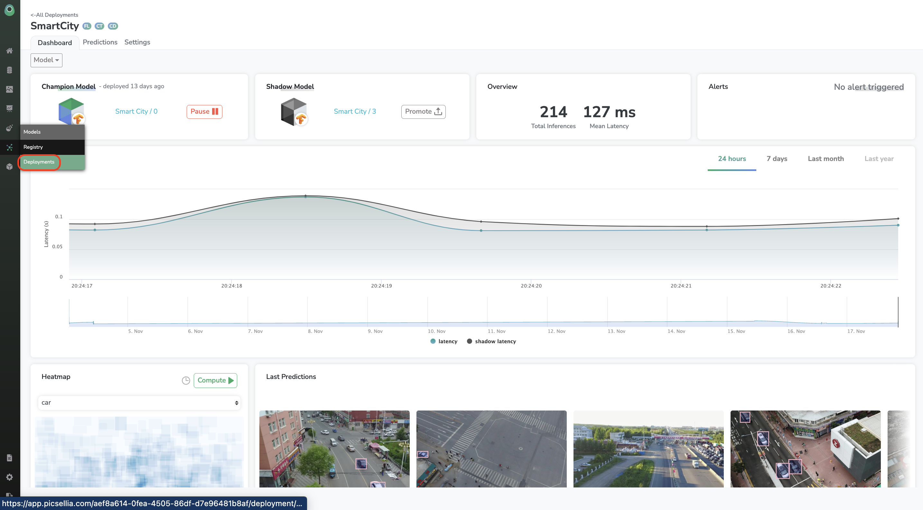Click the clock icon next to Compute

186,380
